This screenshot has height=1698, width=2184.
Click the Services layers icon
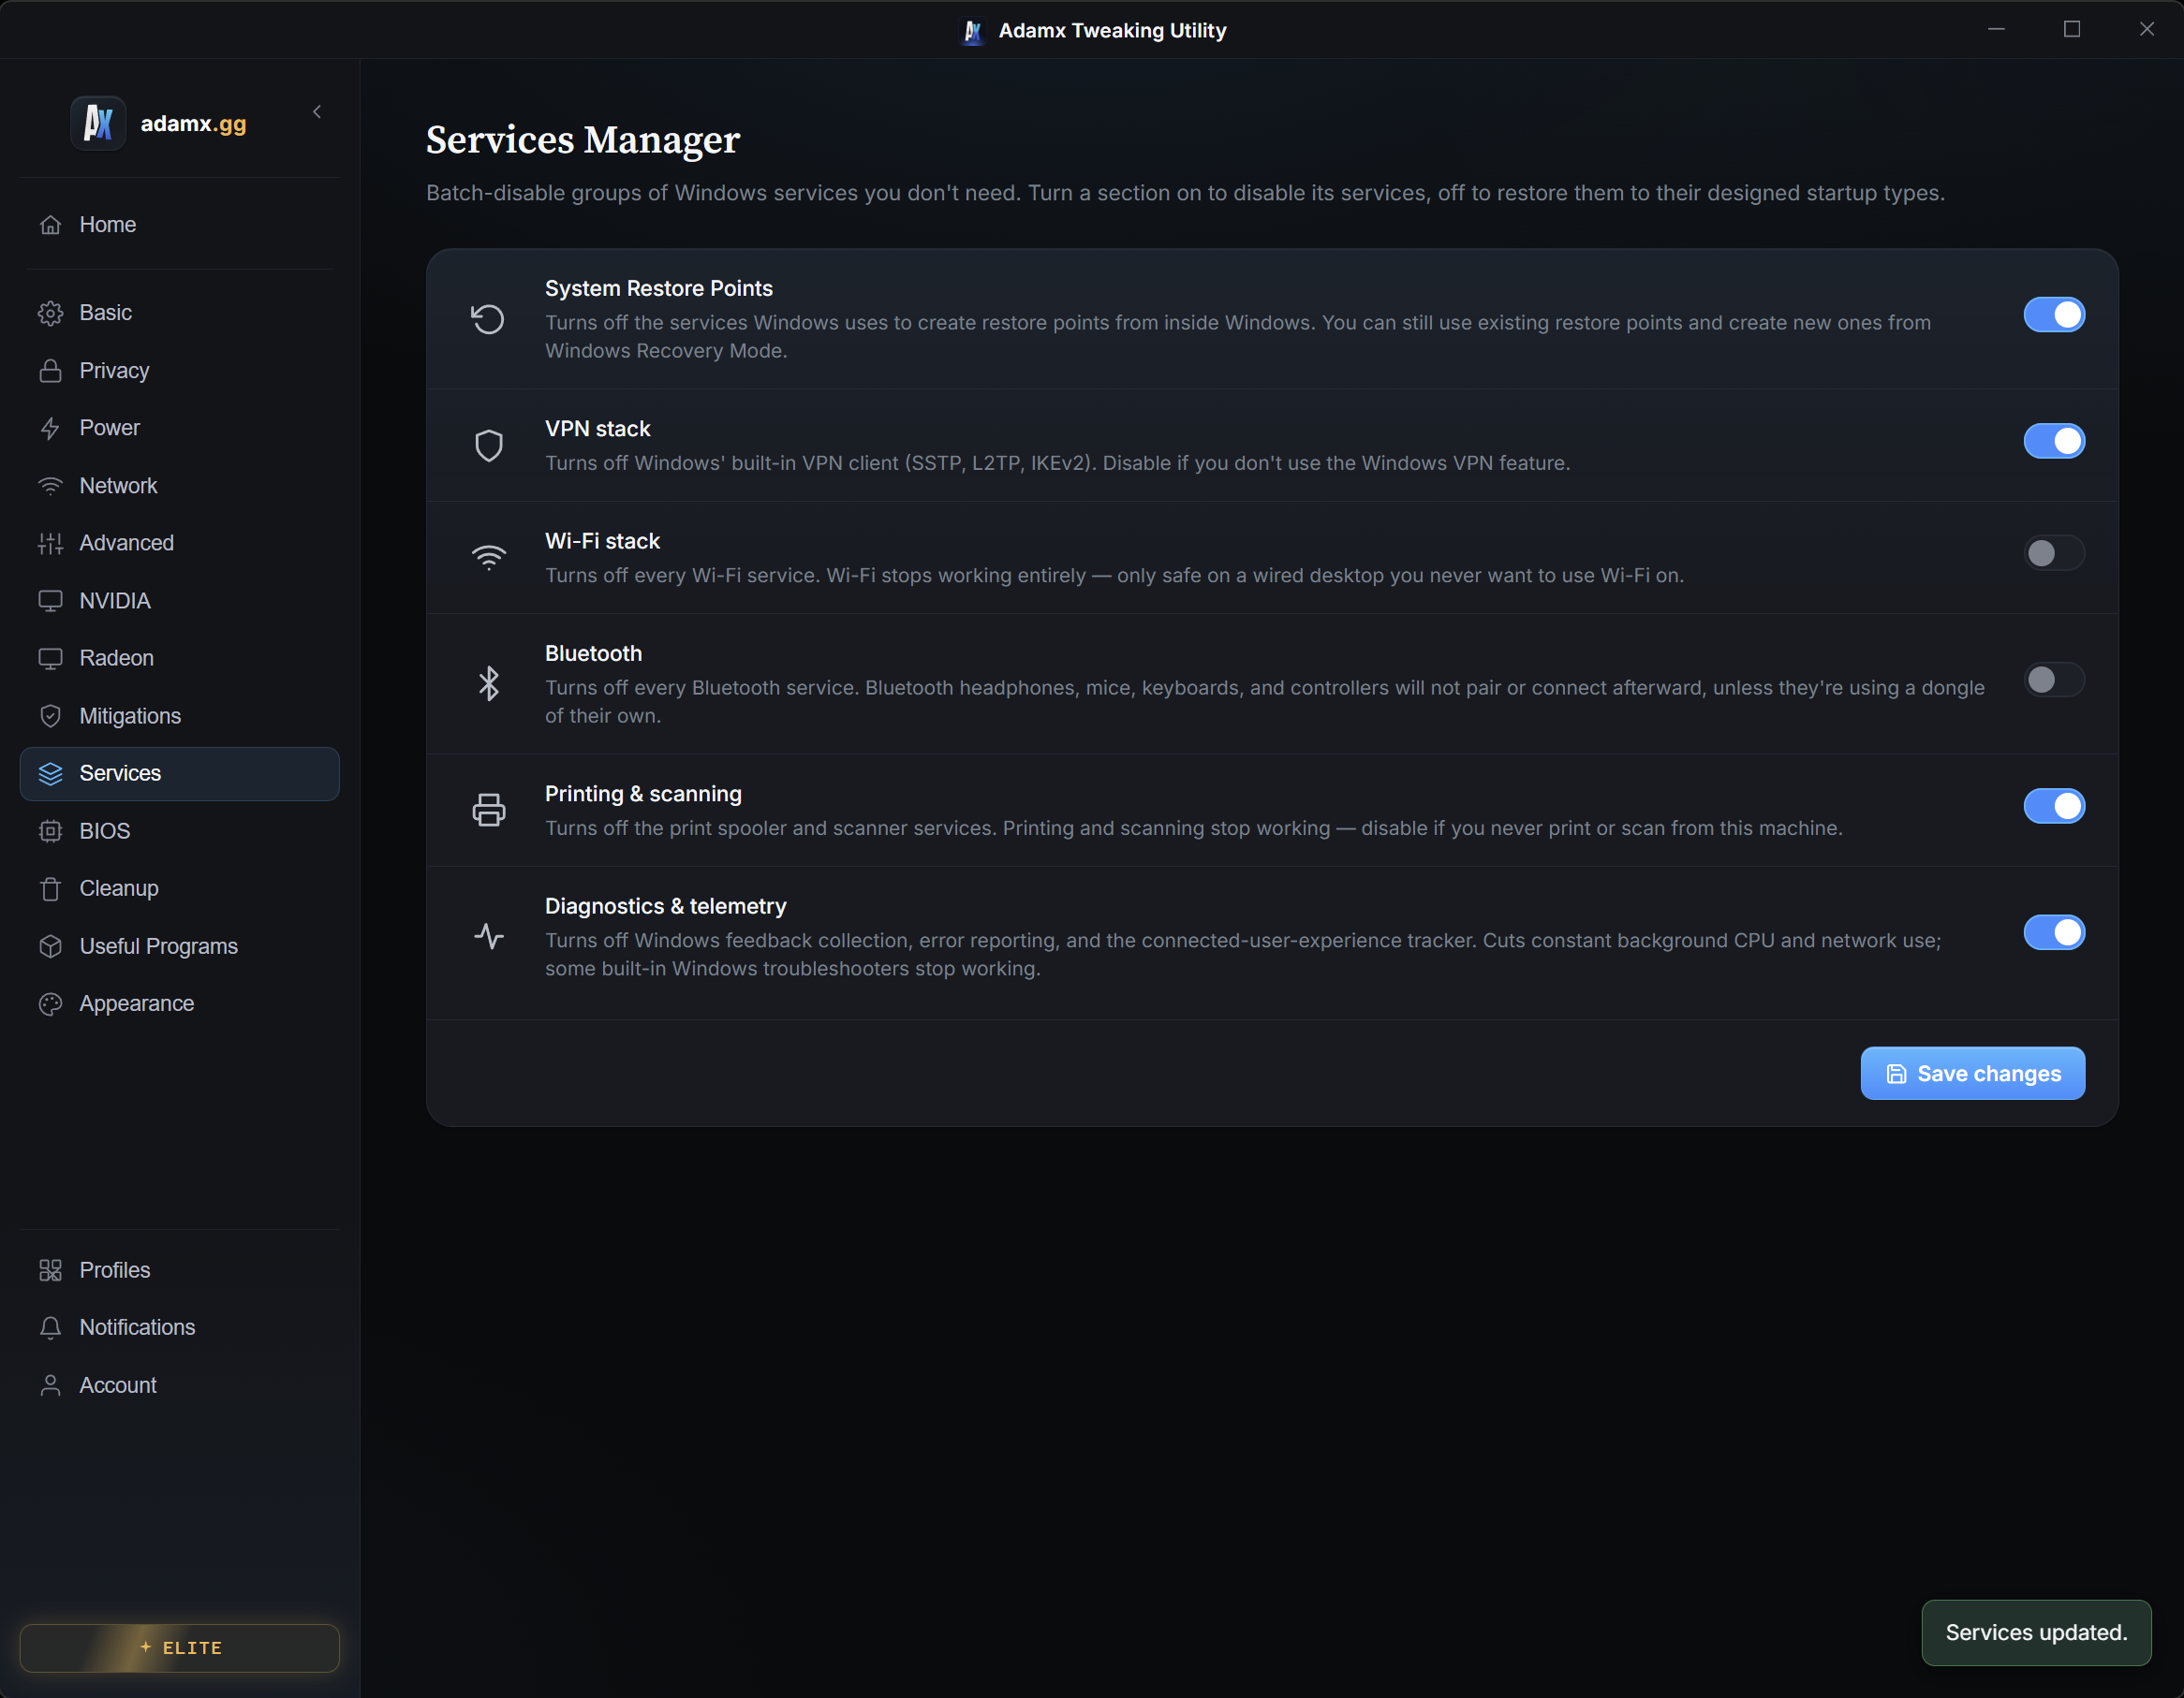[x=50, y=773]
